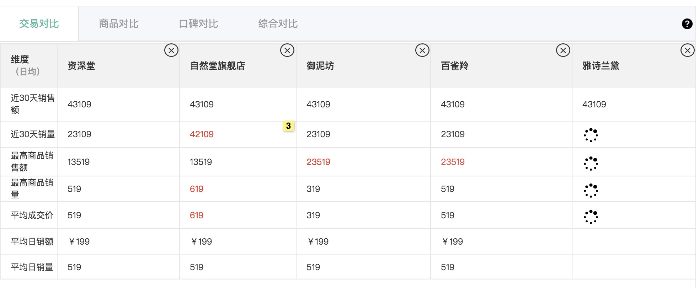Open the help question mark icon
Image resolution: width=699 pixels, height=288 pixels.
687,24
